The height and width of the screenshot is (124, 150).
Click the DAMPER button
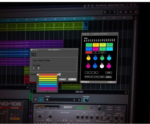(x=87, y=77)
